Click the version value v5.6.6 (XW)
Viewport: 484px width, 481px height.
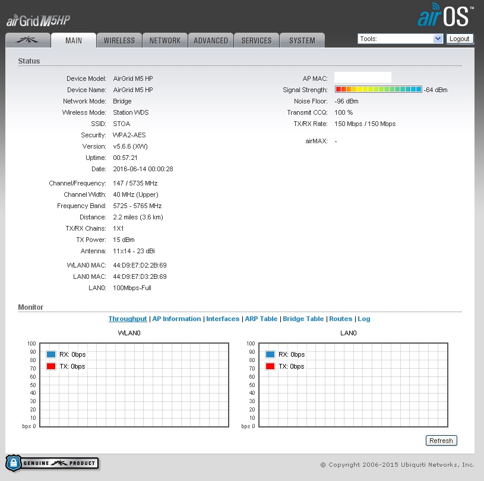(x=130, y=146)
